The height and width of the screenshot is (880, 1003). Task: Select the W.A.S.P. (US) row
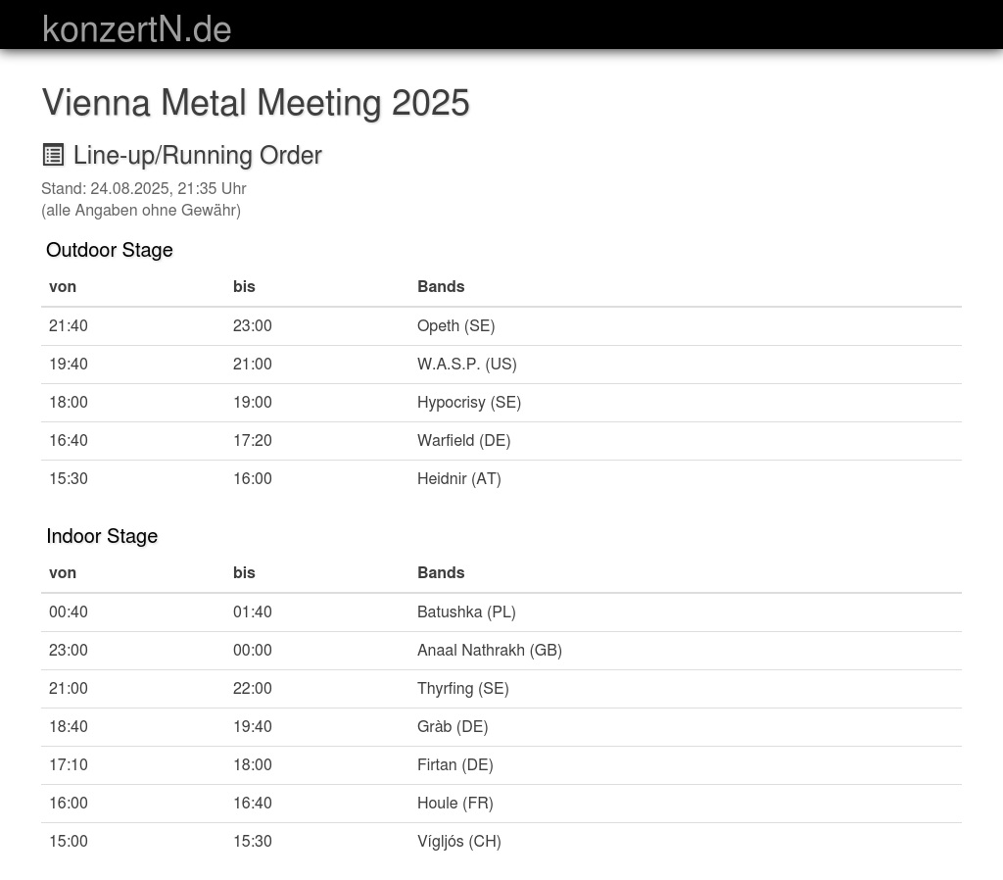point(466,365)
